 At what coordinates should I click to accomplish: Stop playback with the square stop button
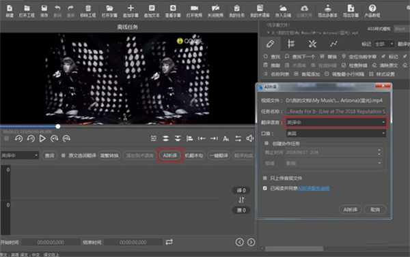coord(7,138)
